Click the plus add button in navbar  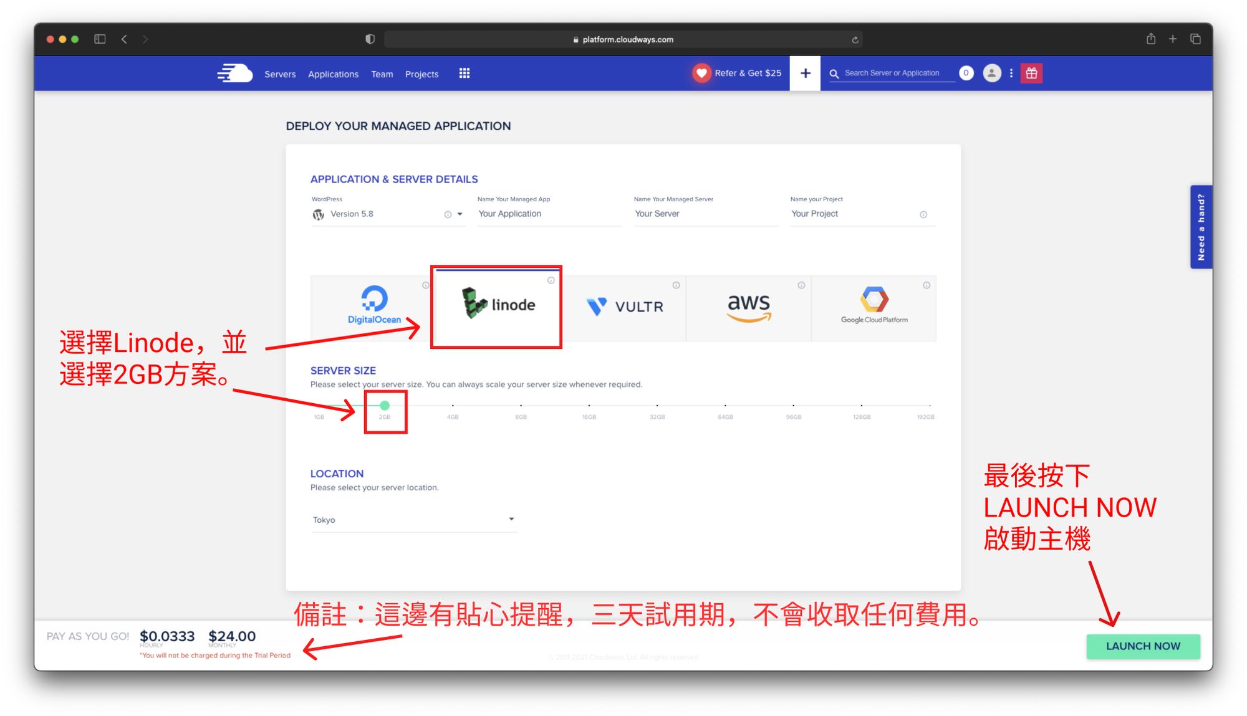(x=805, y=74)
